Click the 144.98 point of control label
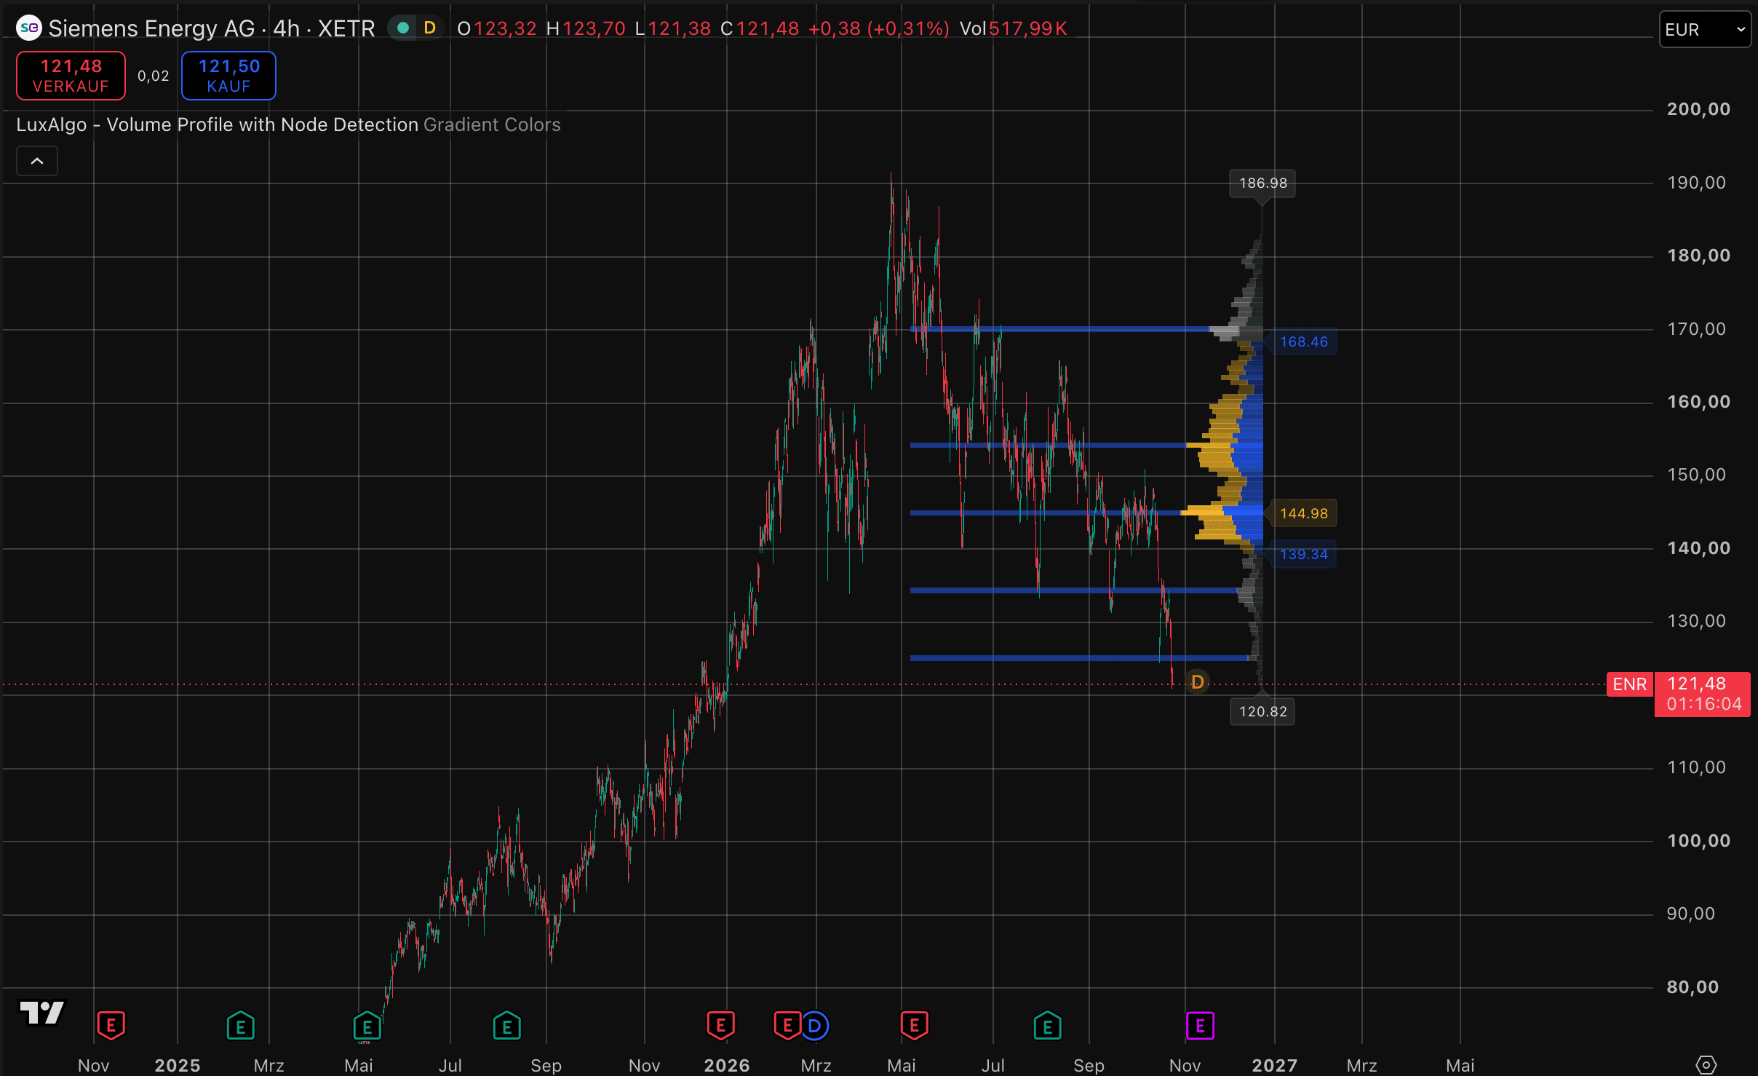 point(1302,513)
